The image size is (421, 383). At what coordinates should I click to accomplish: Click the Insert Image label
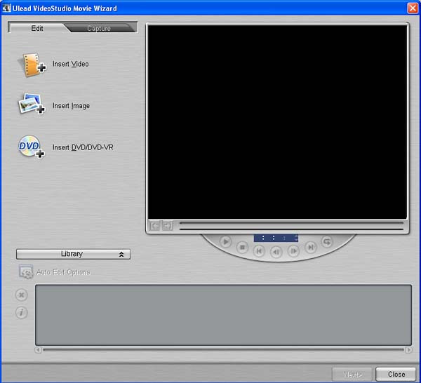[71, 106]
